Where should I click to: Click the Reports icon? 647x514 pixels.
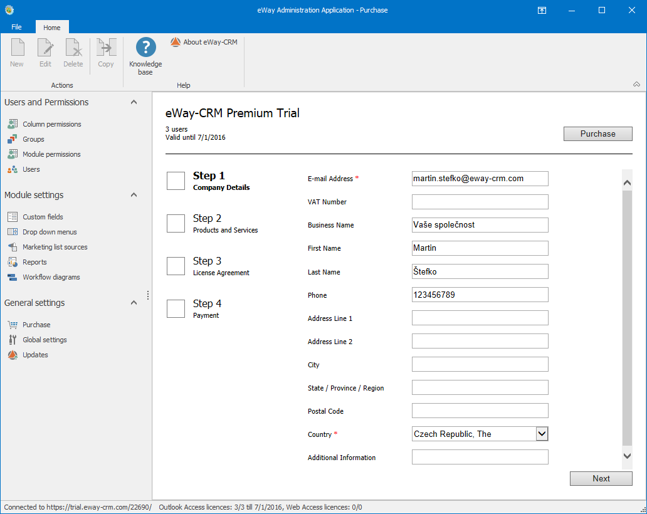[13, 262]
